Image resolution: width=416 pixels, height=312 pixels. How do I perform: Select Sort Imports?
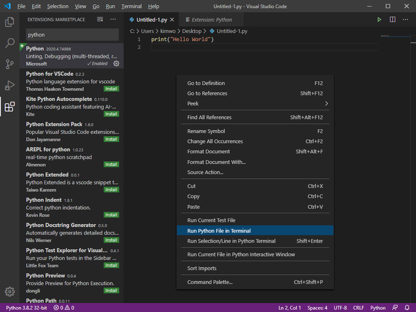tap(255, 268)
